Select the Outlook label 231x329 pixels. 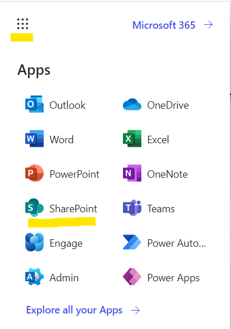[x=67, y=105]
